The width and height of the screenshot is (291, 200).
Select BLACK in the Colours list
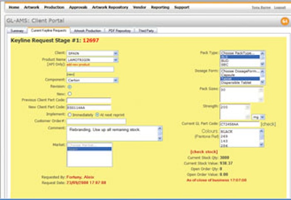click(x=240, y=131)
